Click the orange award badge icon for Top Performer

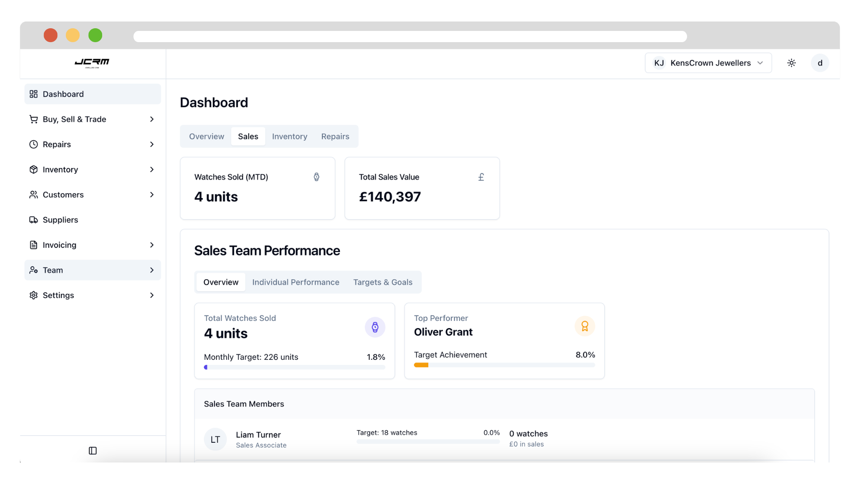click(x=585, y=326)
